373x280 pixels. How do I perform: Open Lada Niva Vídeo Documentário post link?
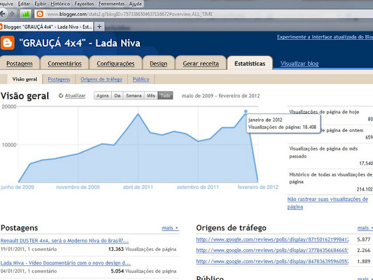click(65, 263)
